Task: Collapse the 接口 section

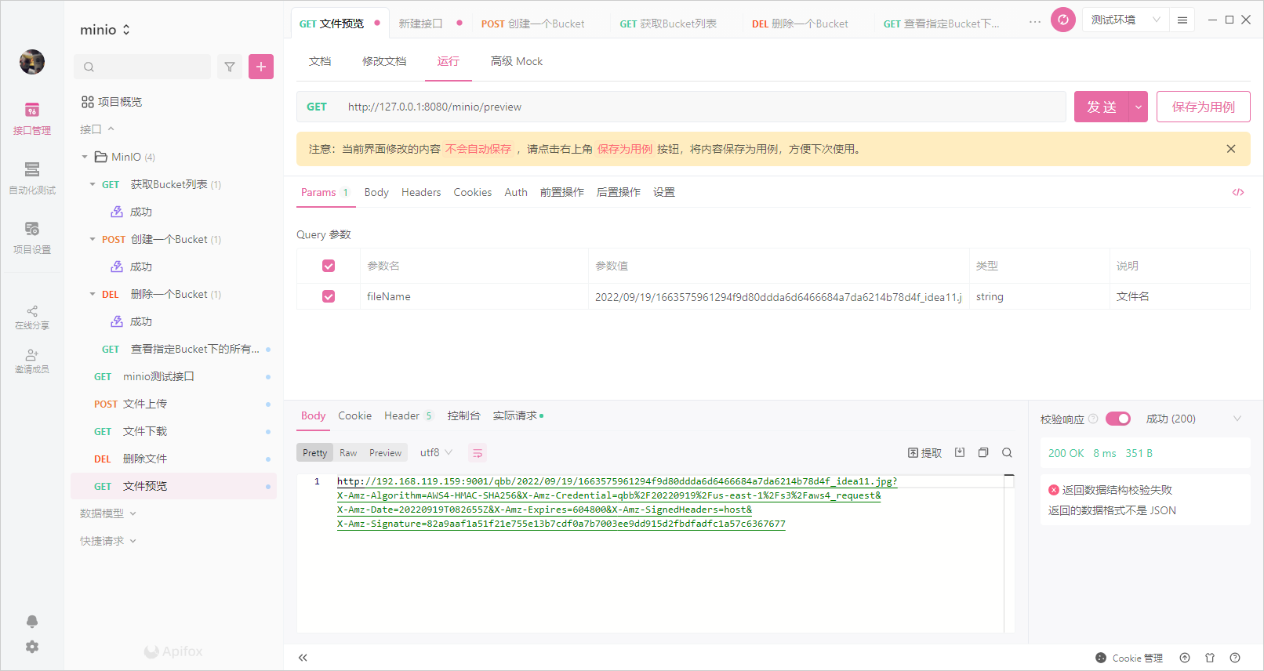Action: (97, 129)
